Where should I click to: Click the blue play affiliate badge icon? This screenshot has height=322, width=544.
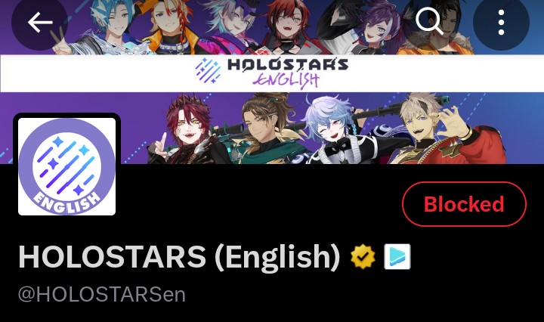[x=397, y=257]
